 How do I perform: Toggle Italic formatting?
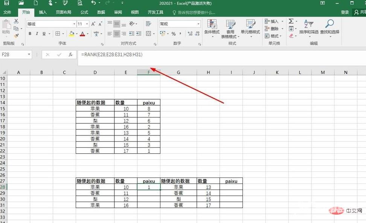pyautogui.click(x=37, y=34)
